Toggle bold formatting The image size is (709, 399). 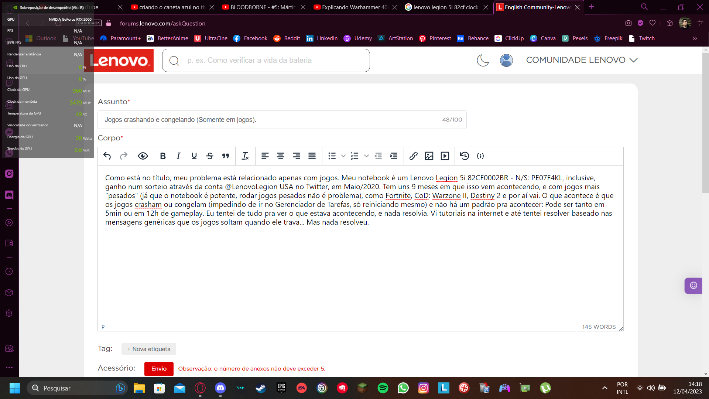(x=163, y=156)
